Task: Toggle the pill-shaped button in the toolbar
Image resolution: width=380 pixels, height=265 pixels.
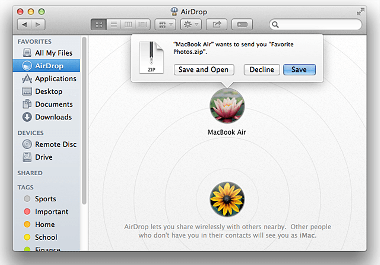Action: click(x=242, y=24)
